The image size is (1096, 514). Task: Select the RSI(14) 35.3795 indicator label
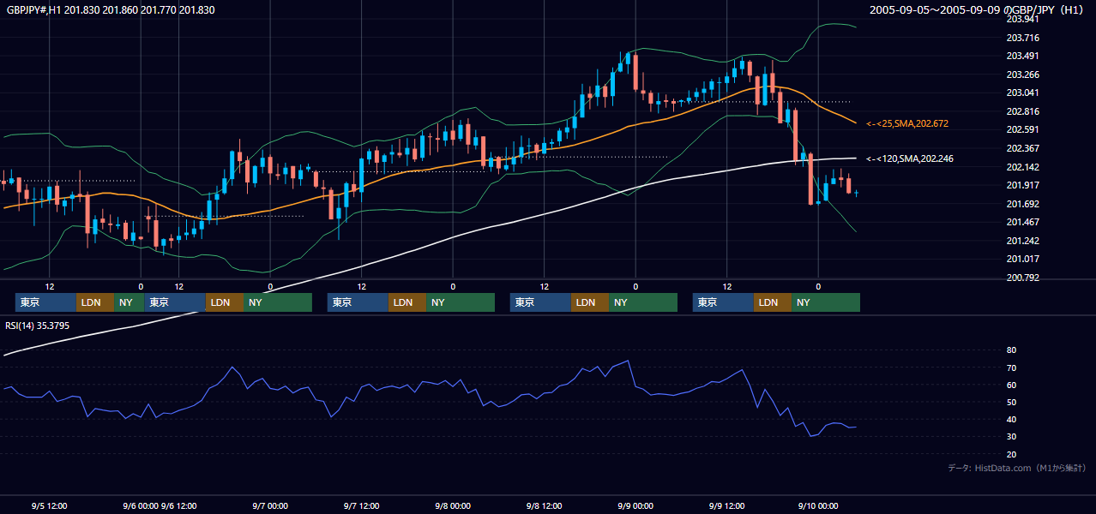[x=38, y=326]
